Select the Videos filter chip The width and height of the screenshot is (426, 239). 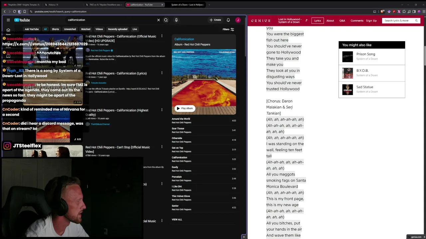pos(99,29)
